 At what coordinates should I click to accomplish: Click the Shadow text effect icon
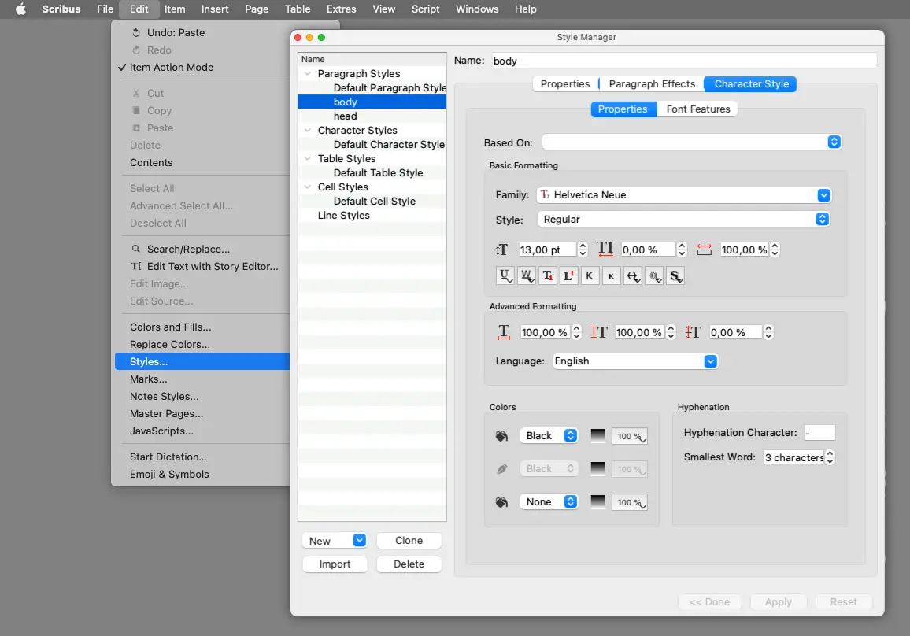(x=675, y=276)
